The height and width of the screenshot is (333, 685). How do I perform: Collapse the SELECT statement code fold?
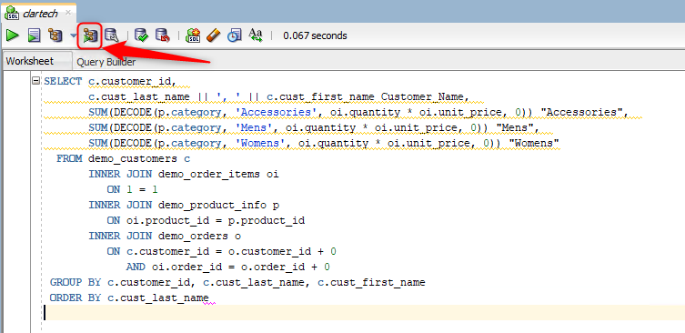tap(36, 81)
